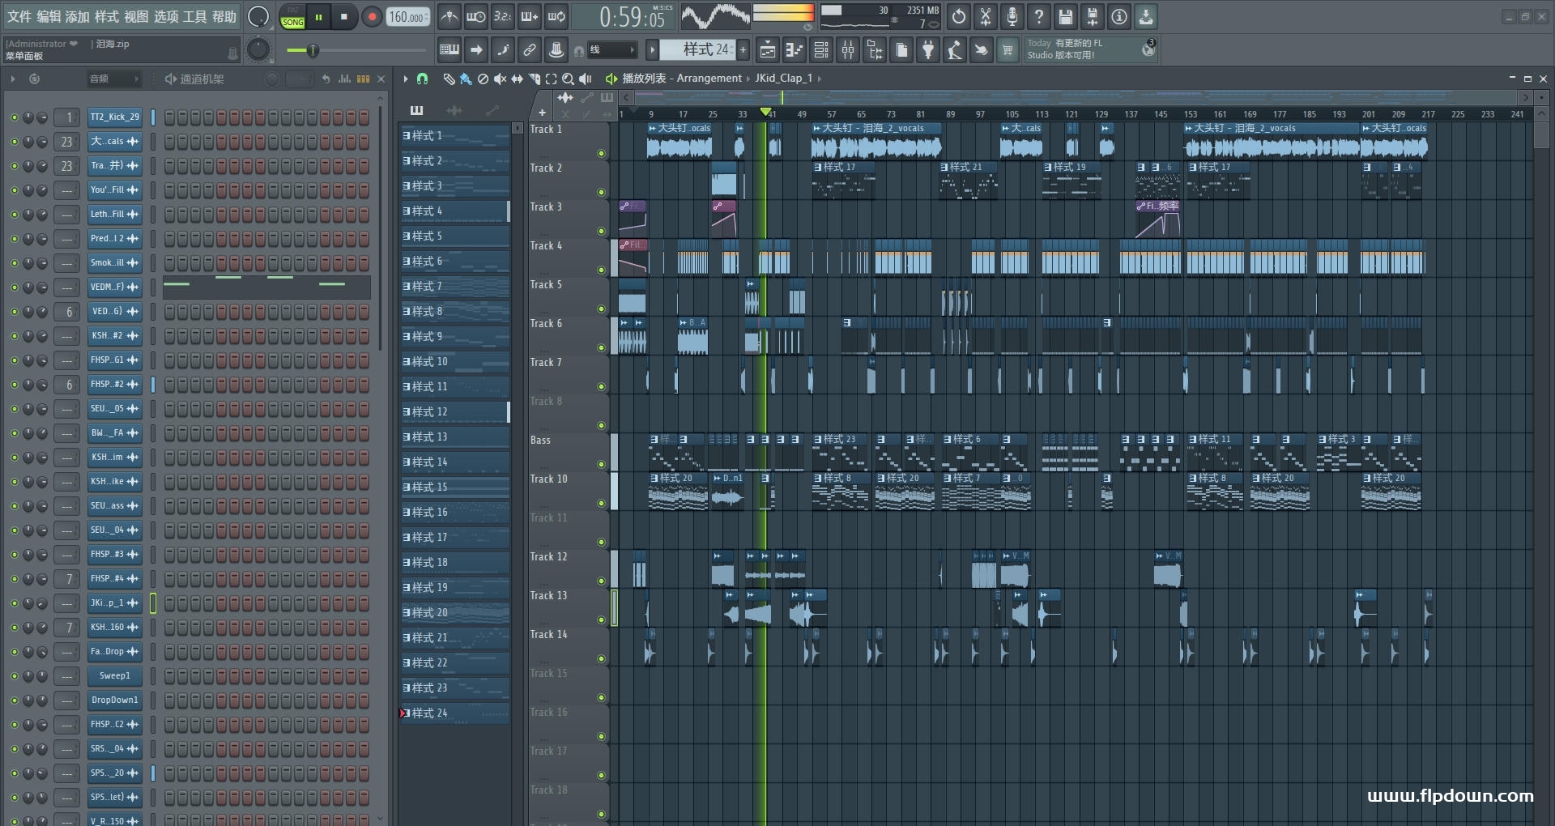Switch the SONG/PAT mode toggle
Viewport: 1555px width, 826px height.
click(x=292, y=17)
